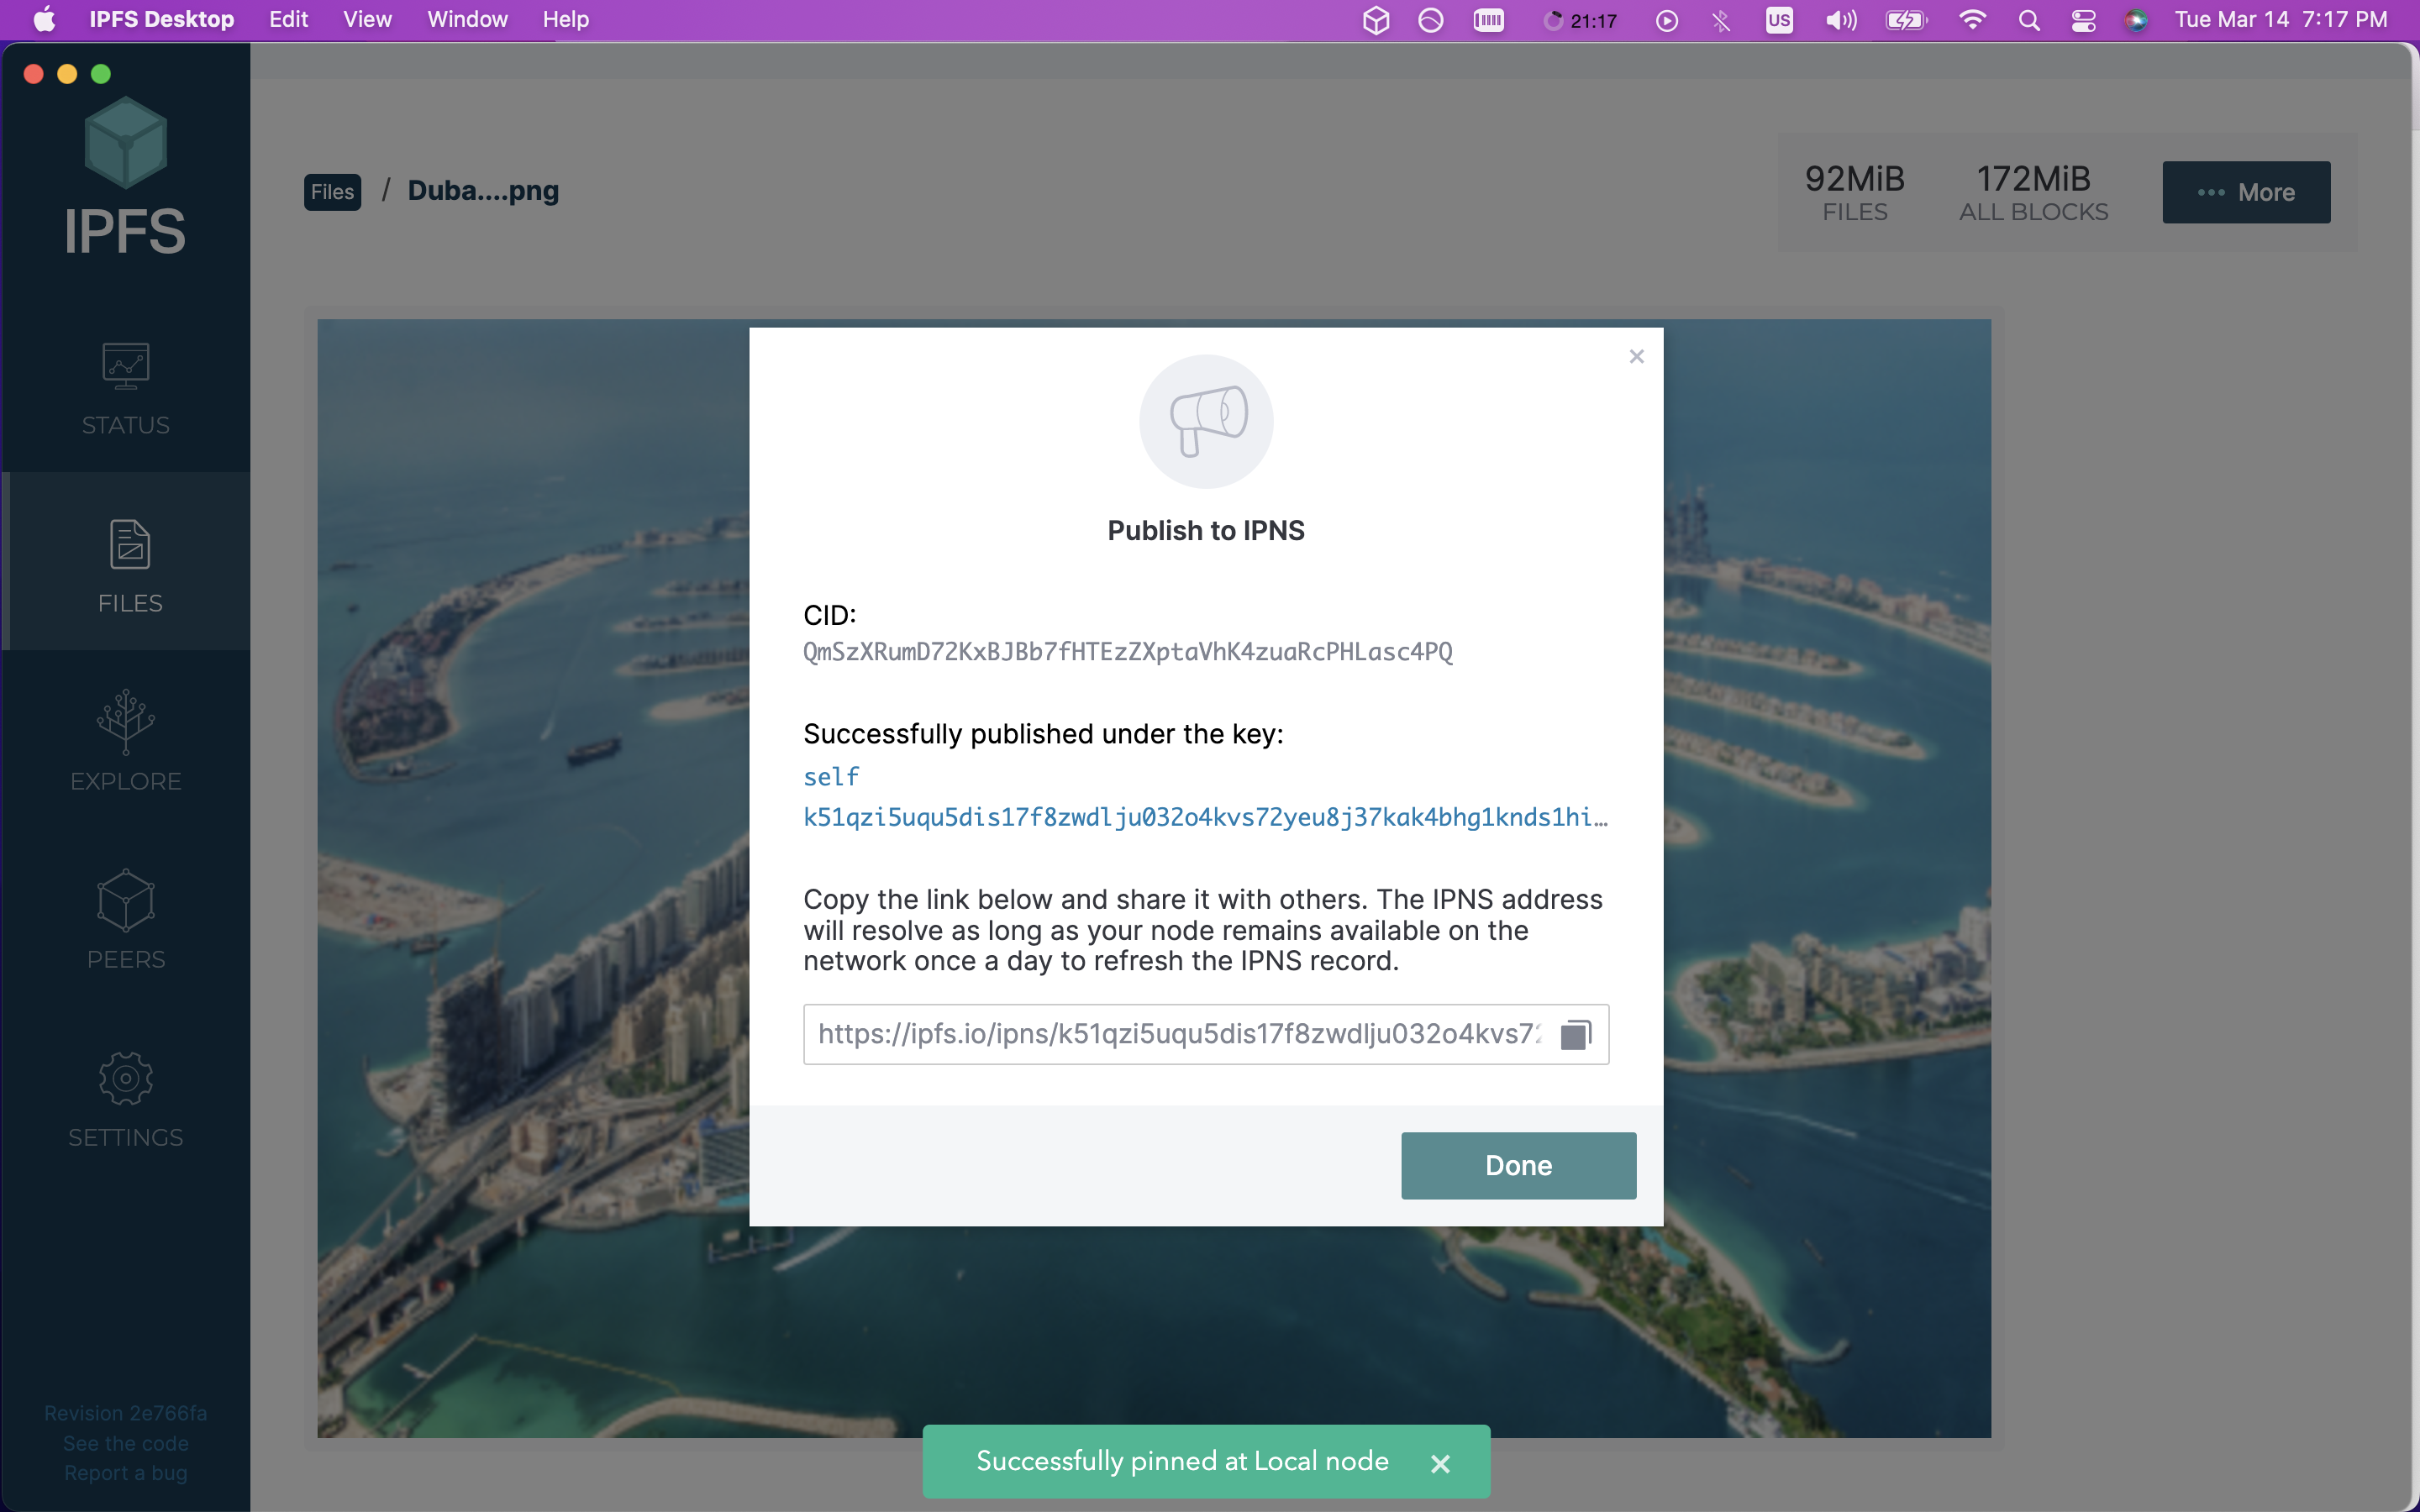Click the IPNS link input field
2420x1512 pixels.
click(1178, 1034)
